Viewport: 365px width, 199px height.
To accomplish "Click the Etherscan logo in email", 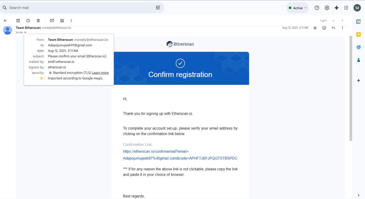I will (180, 44).
